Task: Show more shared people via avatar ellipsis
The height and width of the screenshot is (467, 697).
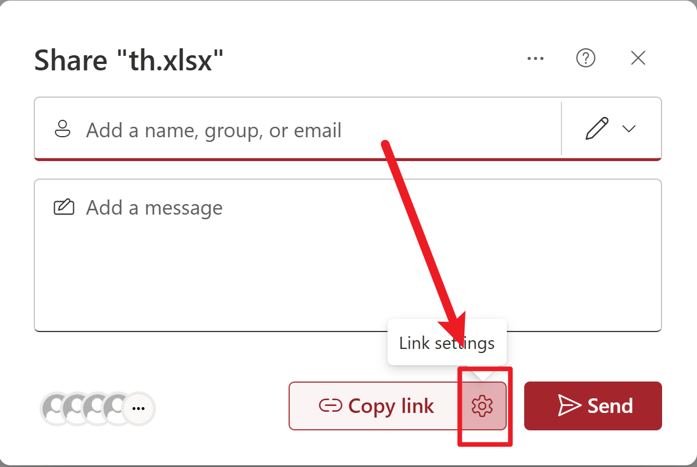Action: point(138,408)
